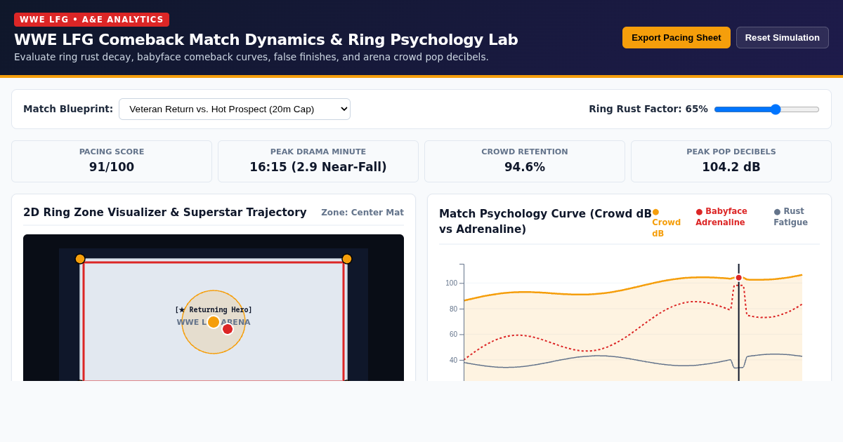Select the Crowd Retention card

(525, 161)
